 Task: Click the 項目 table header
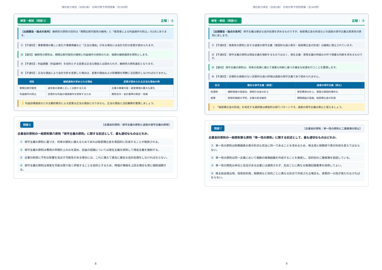(32, 82)
